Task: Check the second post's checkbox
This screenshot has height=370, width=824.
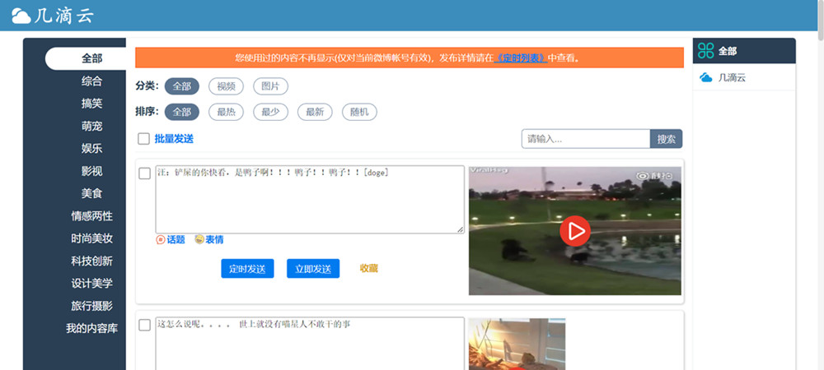Action: pyautogui.click(x=144, y=325)
